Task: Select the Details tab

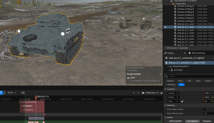Action: coord(170,53)
